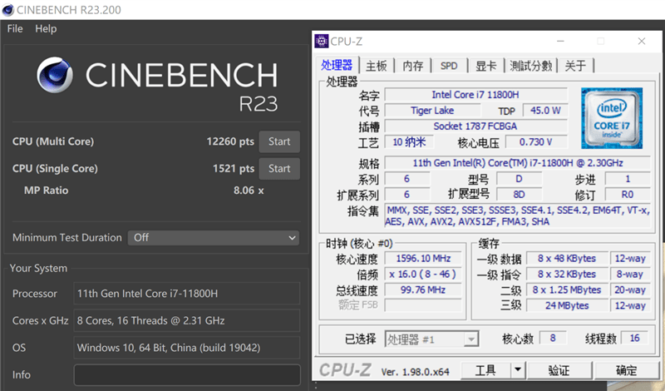Open the 已选择 处理器 #1 dropdown

click(x=431, y=339)
